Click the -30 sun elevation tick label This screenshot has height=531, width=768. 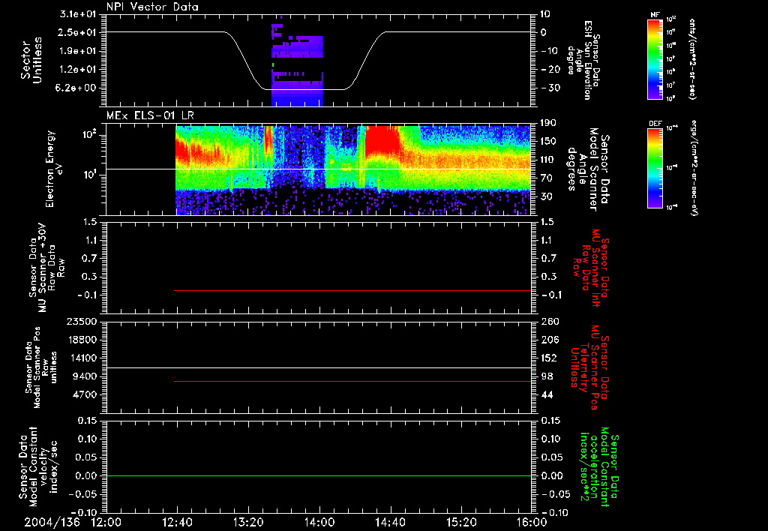pyautogui.click(x=550, y=88)
